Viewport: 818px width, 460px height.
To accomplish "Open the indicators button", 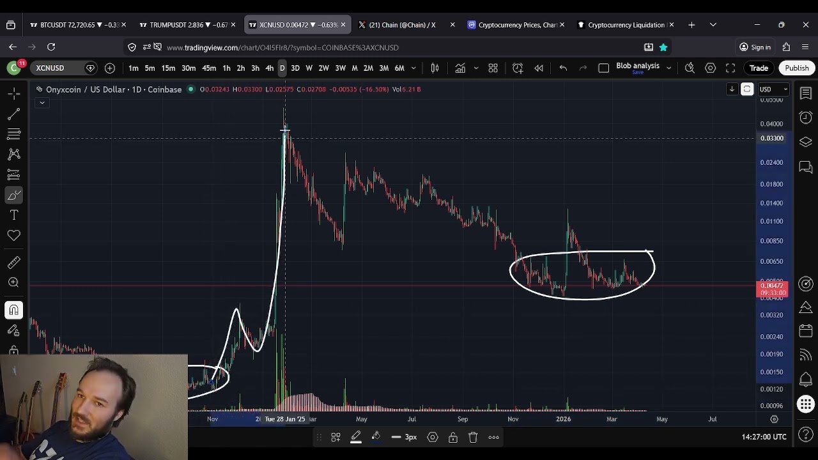I will [460, 68].
